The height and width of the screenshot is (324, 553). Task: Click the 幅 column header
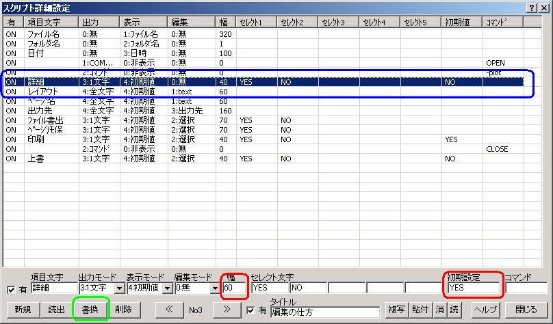click(x=226, y=23)
